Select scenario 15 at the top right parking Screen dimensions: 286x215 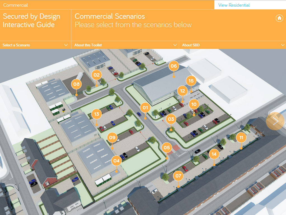(x=191, y=81)
